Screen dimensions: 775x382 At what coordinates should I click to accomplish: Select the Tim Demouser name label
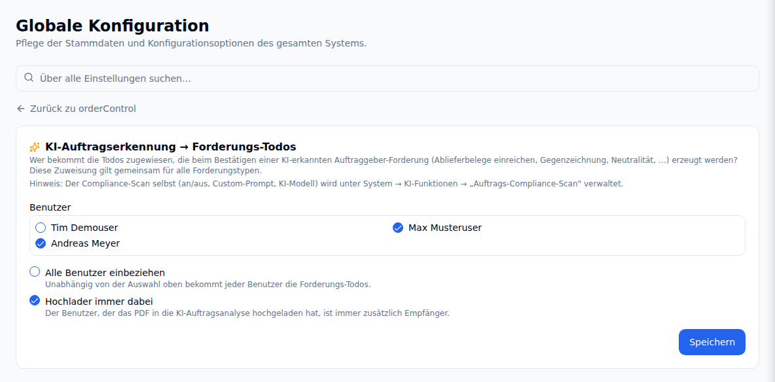[x=84, y=228]
